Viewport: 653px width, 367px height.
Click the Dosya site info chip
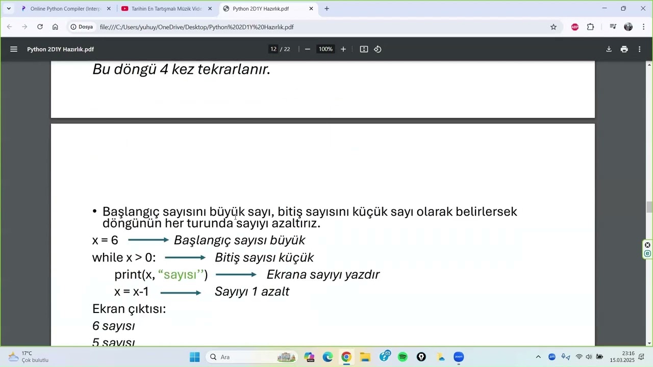pos(82,27)
